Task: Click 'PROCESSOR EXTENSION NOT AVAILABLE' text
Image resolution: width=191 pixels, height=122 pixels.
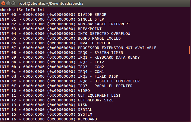Action: tap(117, 48)
